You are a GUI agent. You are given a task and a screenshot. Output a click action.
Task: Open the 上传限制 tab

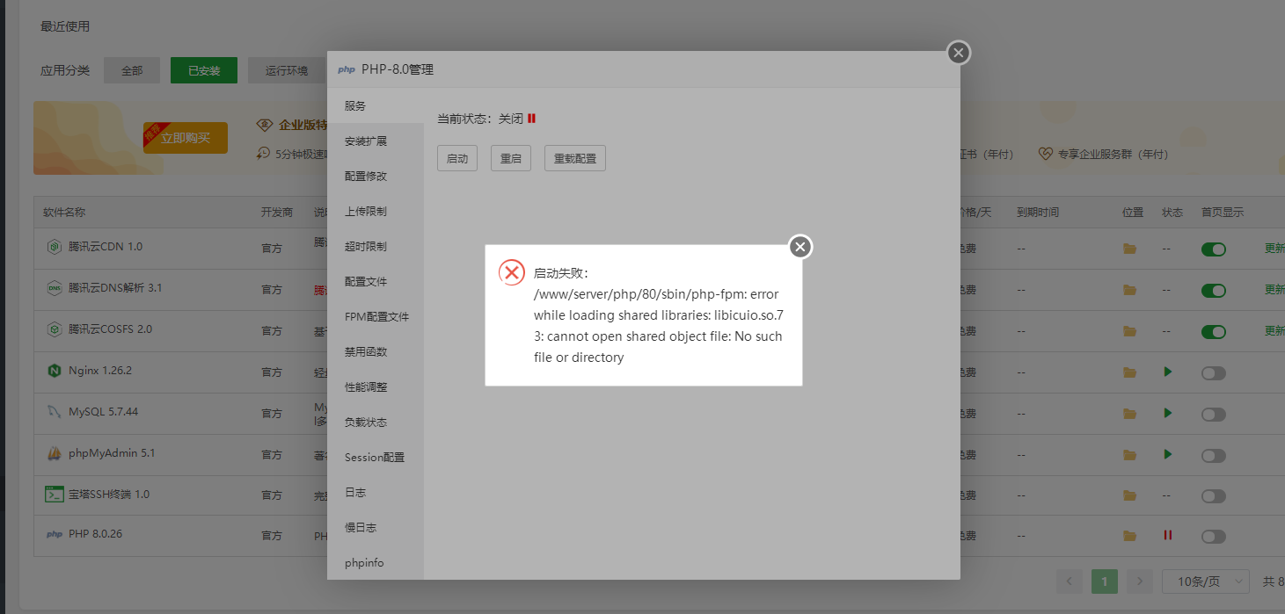point(376,211)
